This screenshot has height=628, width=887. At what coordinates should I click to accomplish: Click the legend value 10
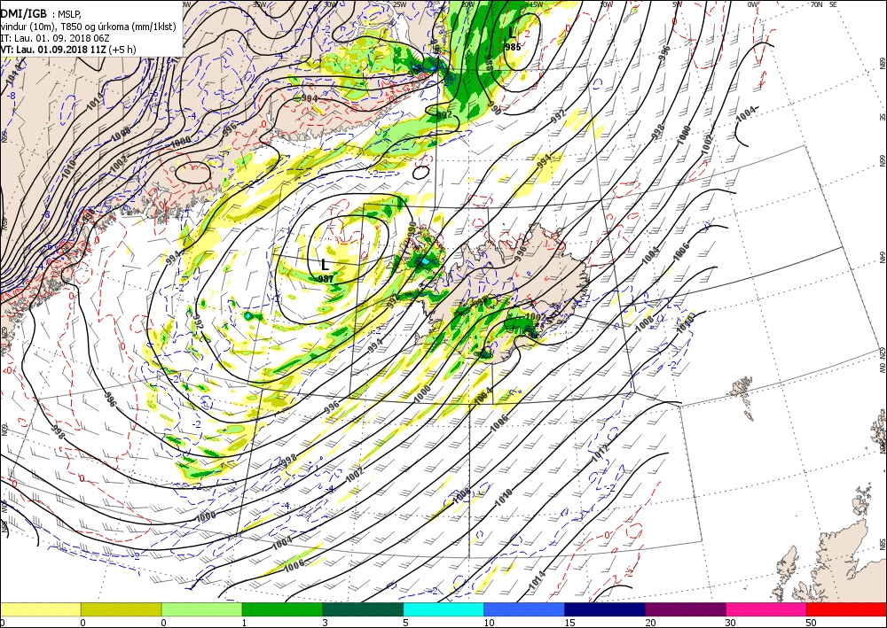[x=489, y=623]
